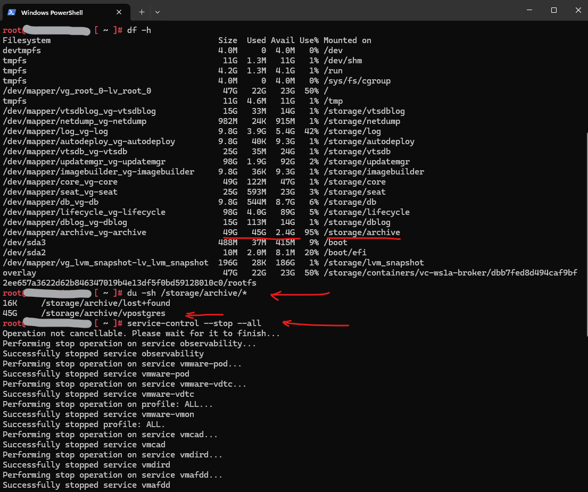Maximize the terminal window
The height and width of the screenshot is (492, 588).
pyautogui.click(x=553, y=10)
